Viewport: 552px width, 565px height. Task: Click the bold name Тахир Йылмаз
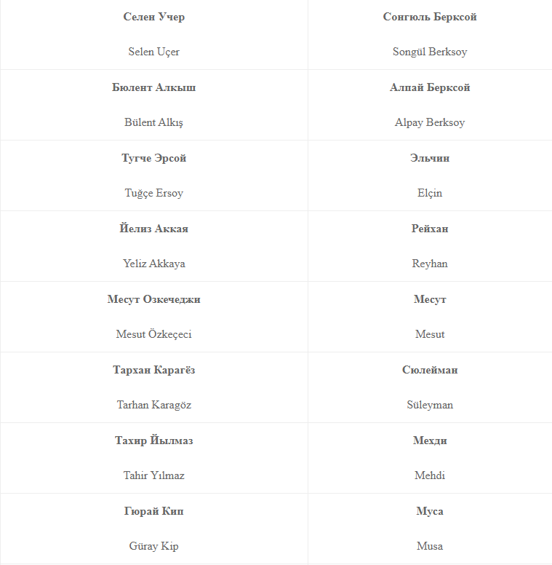pos(153,440)
